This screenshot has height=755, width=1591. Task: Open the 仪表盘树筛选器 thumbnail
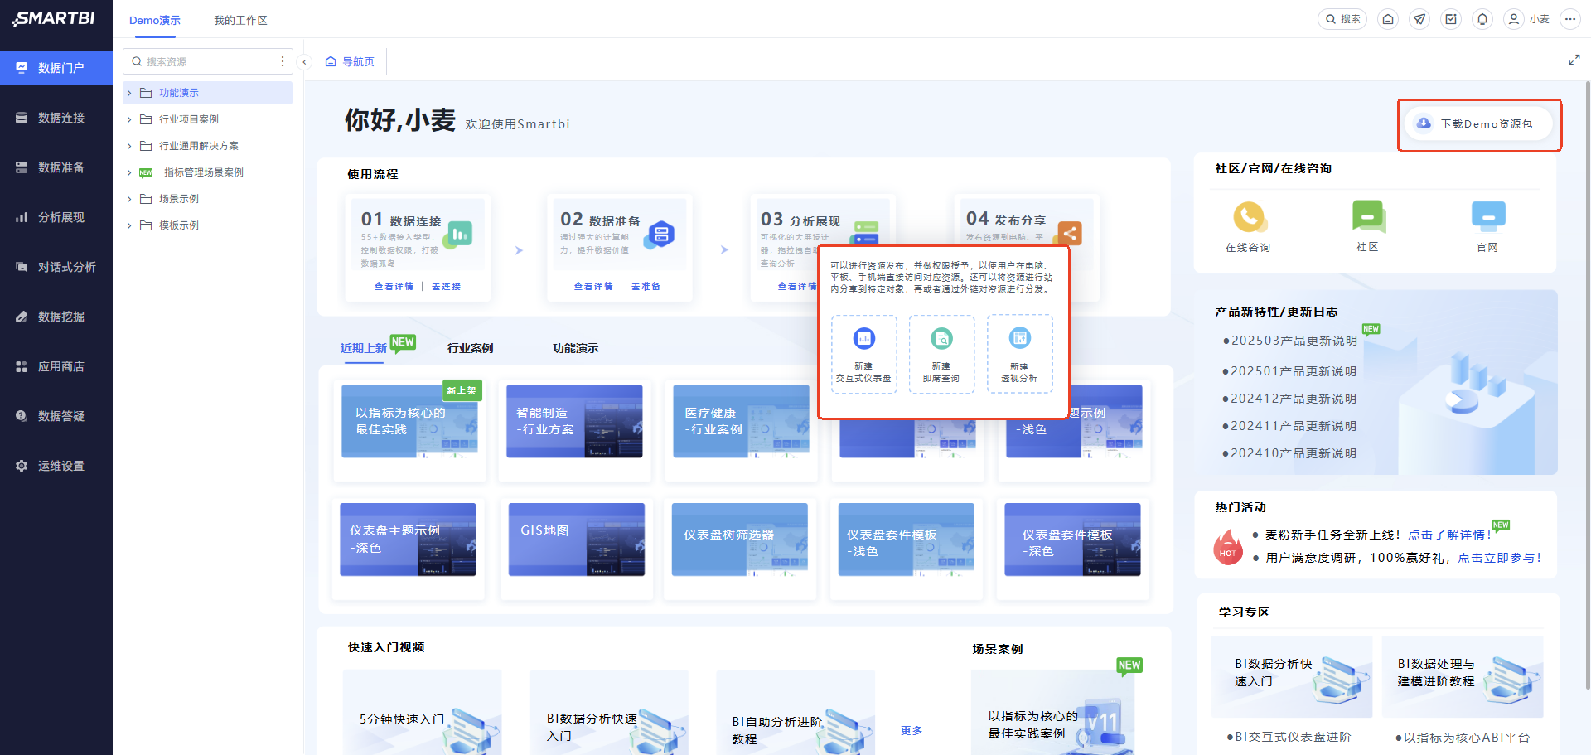coord(740,540)
